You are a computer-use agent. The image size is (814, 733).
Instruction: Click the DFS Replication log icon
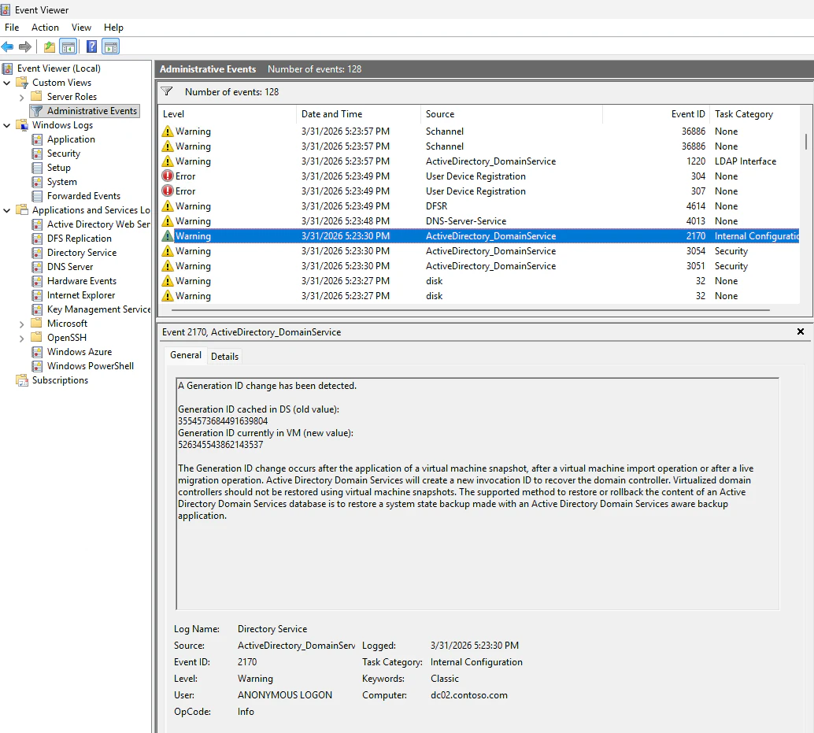click(37, 239)
